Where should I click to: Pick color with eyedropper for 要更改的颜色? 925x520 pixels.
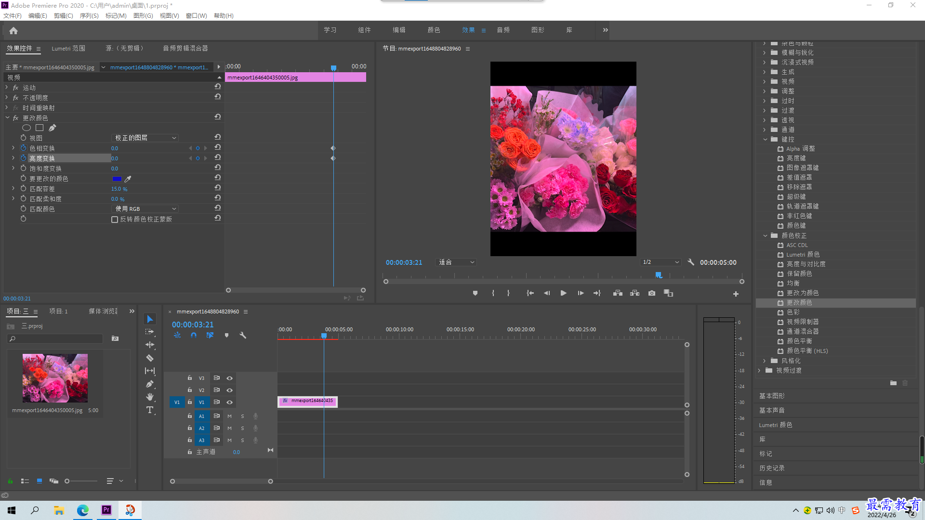(x=128, y=179)
